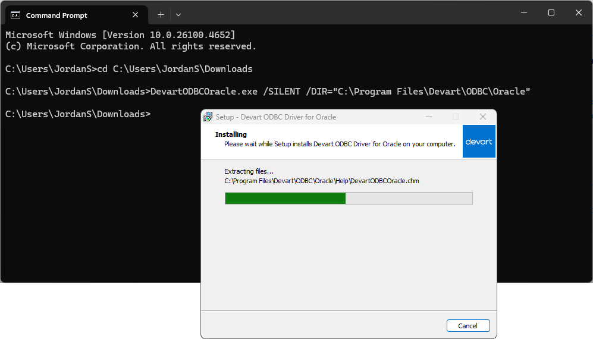Image resolution: width=593 pixels, height=339 pixels.
Task: Click the Setup dialog title text
Action: point(276,117)
